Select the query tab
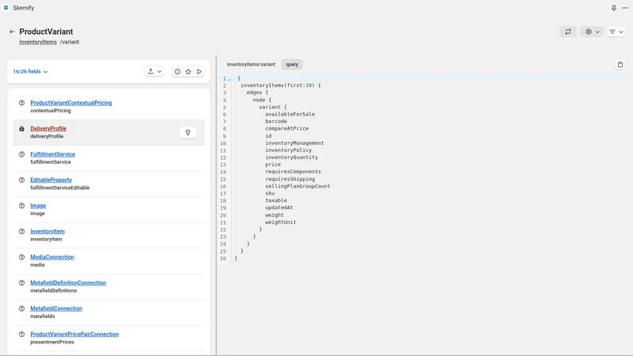The image size is (633, 356). point(292,65)
